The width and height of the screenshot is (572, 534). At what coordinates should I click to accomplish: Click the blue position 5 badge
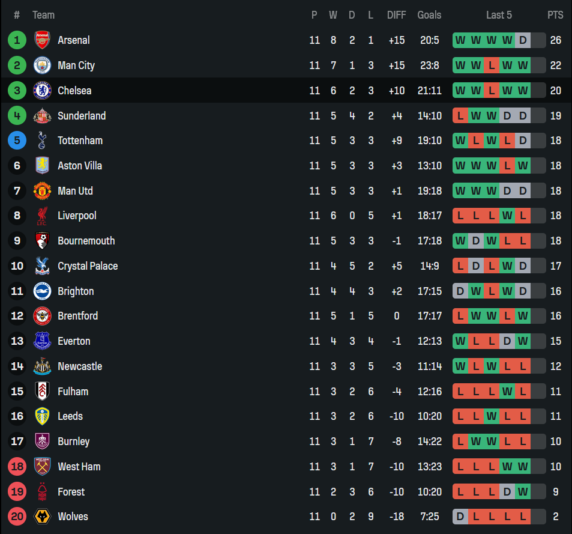17,141
